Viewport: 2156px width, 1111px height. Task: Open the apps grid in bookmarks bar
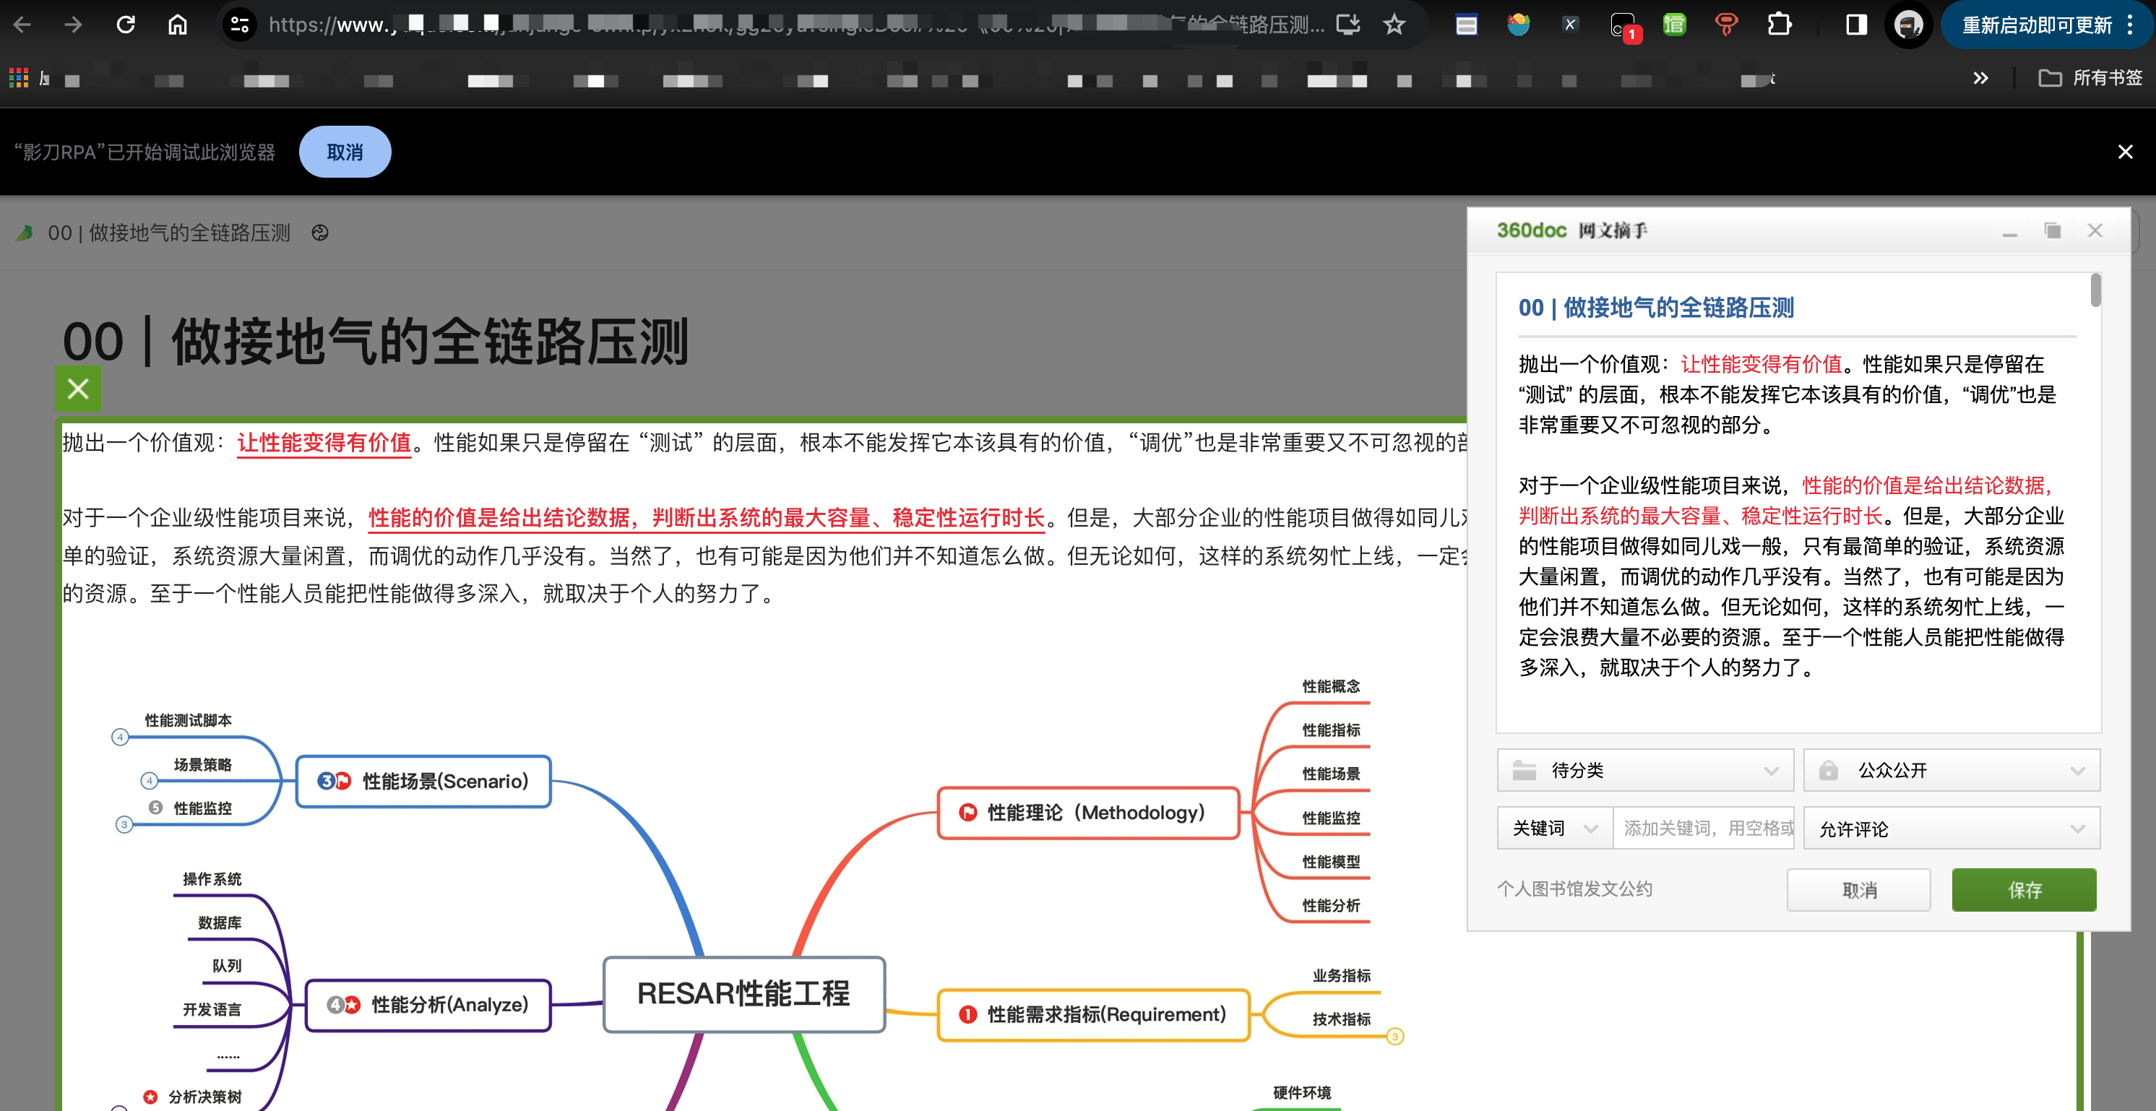click(x=18, y=79)
